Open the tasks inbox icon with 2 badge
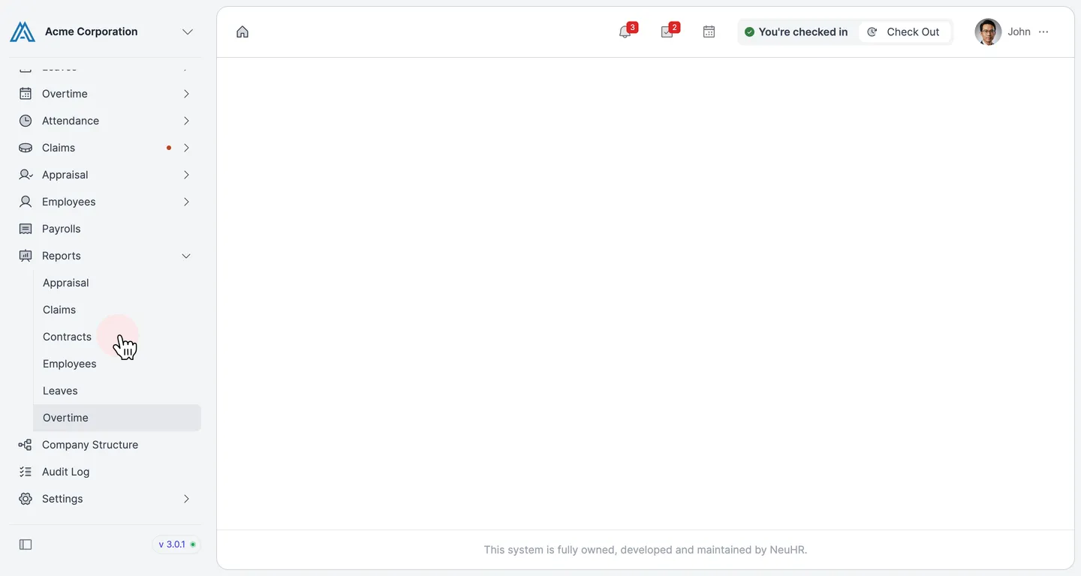The width and height of the screenshot is (1081, 576). (668, 31)
